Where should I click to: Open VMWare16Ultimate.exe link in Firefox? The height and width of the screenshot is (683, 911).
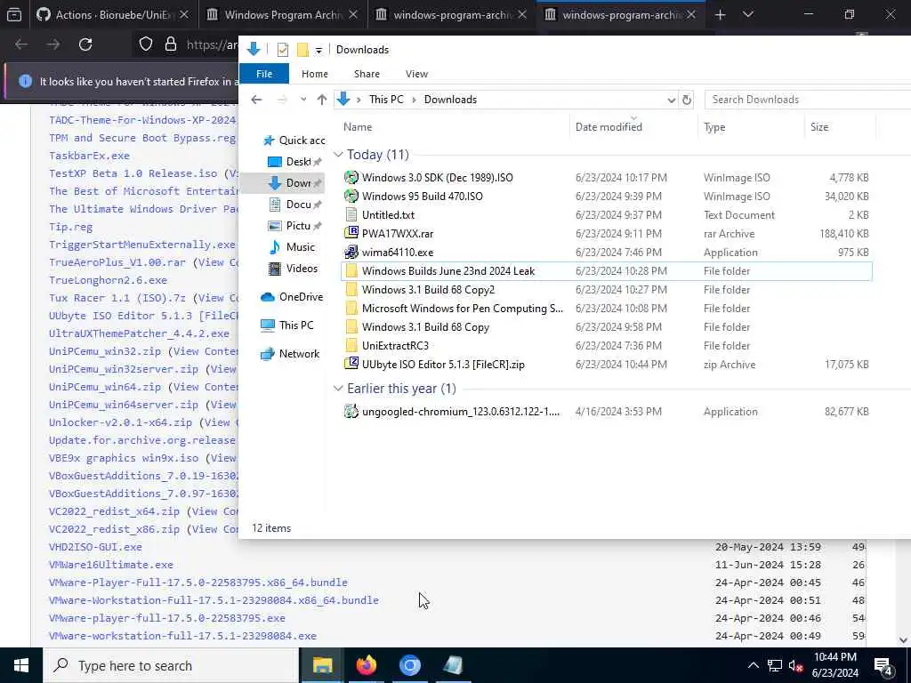coord(111,565)
